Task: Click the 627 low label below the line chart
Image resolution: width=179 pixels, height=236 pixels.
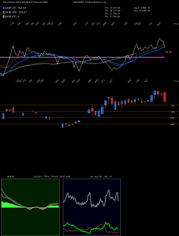Action: click(x=111, y=81)
